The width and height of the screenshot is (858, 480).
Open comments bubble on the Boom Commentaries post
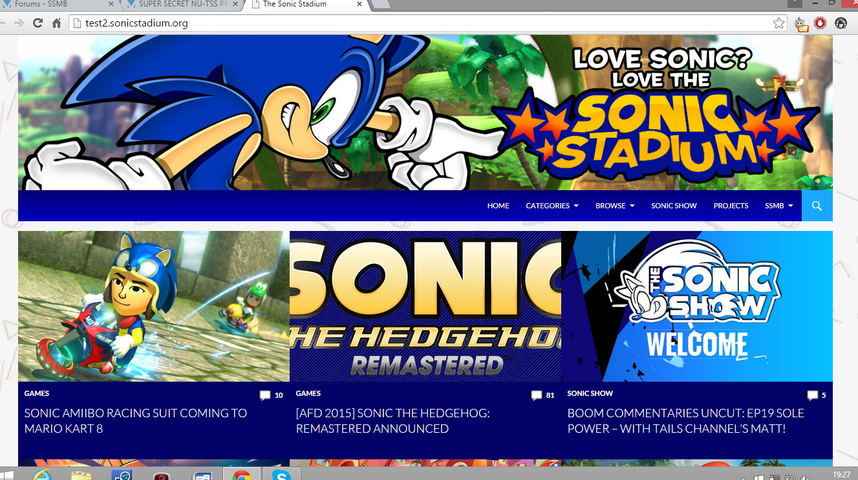point(813,395)
